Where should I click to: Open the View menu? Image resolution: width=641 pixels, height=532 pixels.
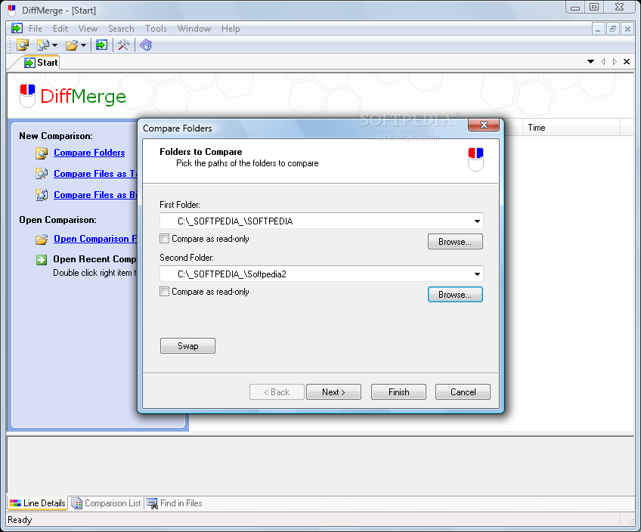coord(88,29)
